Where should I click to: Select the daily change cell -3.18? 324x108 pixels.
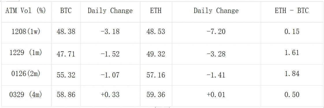(110, 31)
